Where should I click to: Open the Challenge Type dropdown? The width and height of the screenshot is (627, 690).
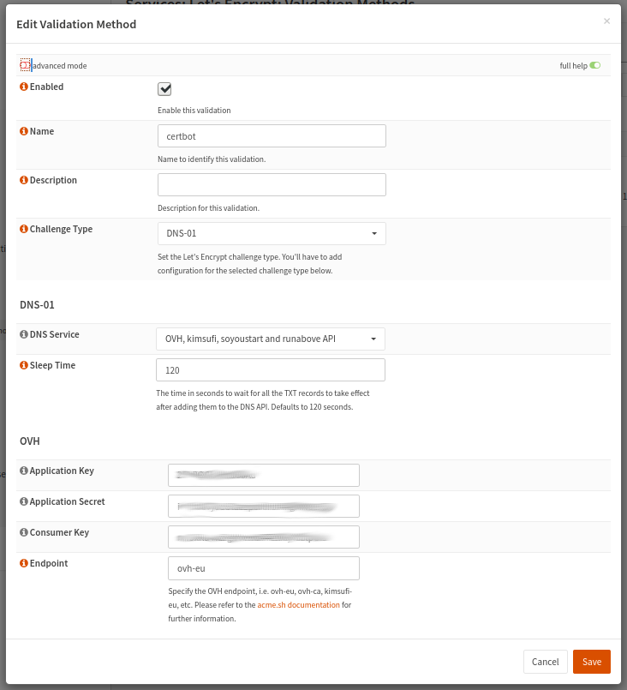tap(272, 233)
